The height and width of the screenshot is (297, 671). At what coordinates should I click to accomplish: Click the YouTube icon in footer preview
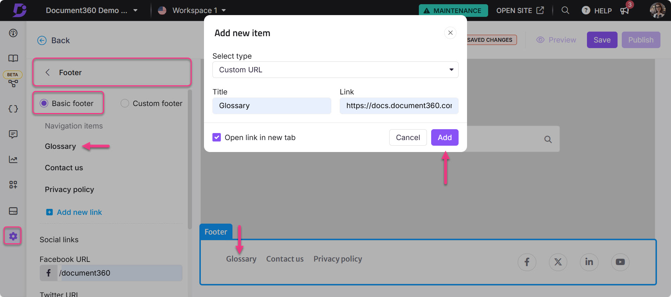click(x=620, y=262)
